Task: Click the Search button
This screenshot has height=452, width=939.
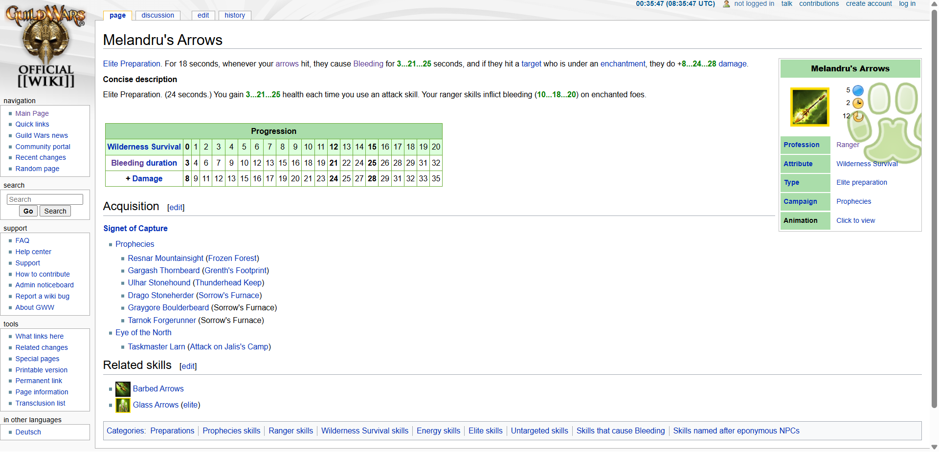Action: click(55, 211)
